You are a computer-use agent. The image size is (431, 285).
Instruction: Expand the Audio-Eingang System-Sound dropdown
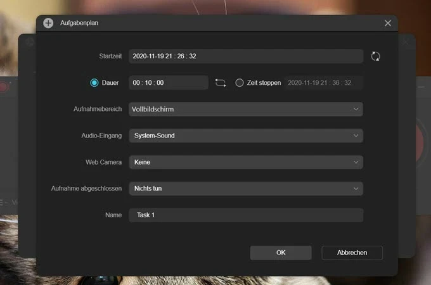point(246,136)
